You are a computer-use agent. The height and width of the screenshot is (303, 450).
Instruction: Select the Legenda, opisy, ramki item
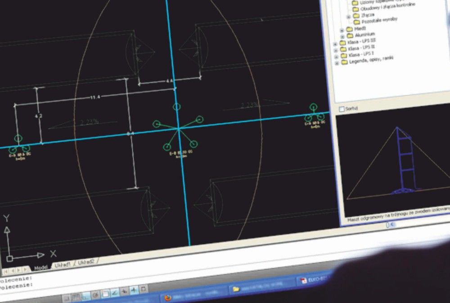(x=371, y=60)
